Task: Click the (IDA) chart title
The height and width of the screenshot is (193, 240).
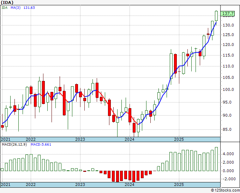Action: tap(7, 2)
